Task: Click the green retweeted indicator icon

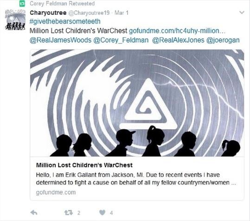Action: click(22, 4)
